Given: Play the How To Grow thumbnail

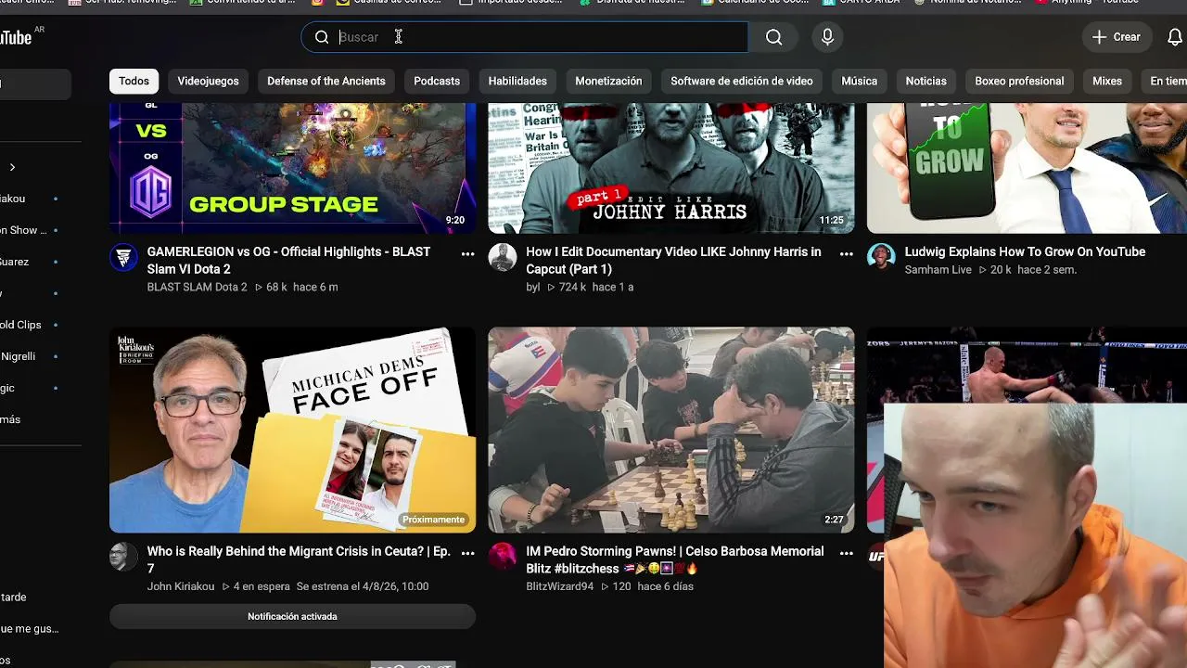Looking at the screenshot, I should pyautogui.click(x=1027, y=168).
